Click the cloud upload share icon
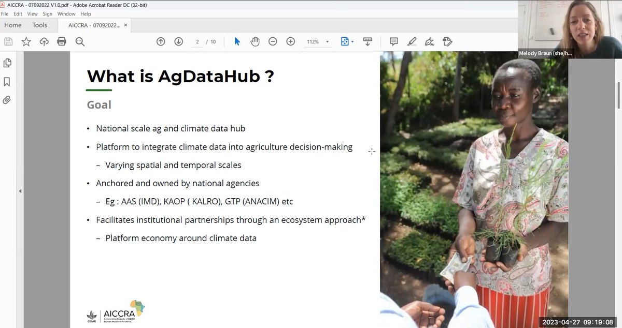The height and width of the screenshot is (328, 622). (x=44, y=41)
